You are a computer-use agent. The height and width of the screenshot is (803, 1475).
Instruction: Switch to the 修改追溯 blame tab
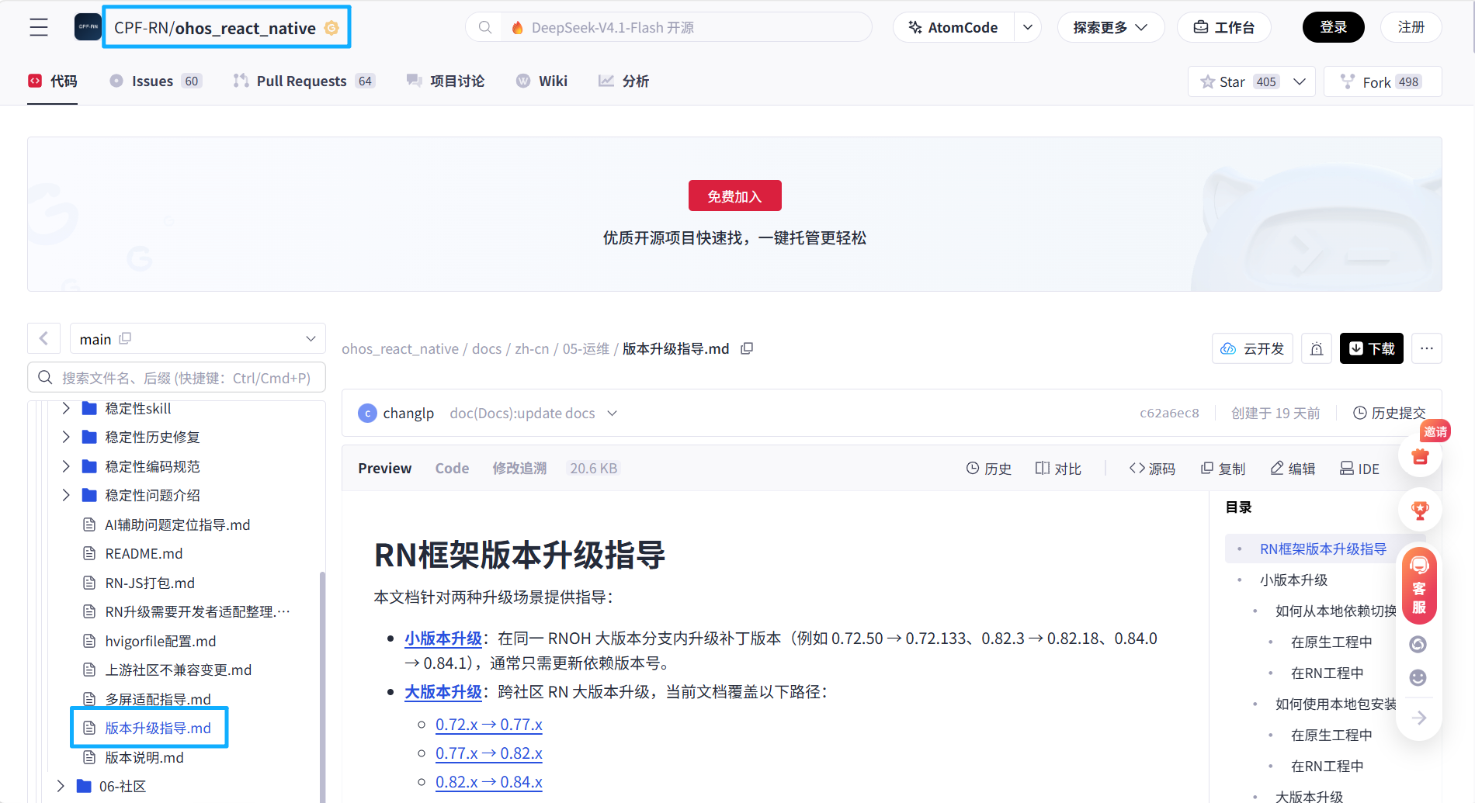click(x=519, y=468)
